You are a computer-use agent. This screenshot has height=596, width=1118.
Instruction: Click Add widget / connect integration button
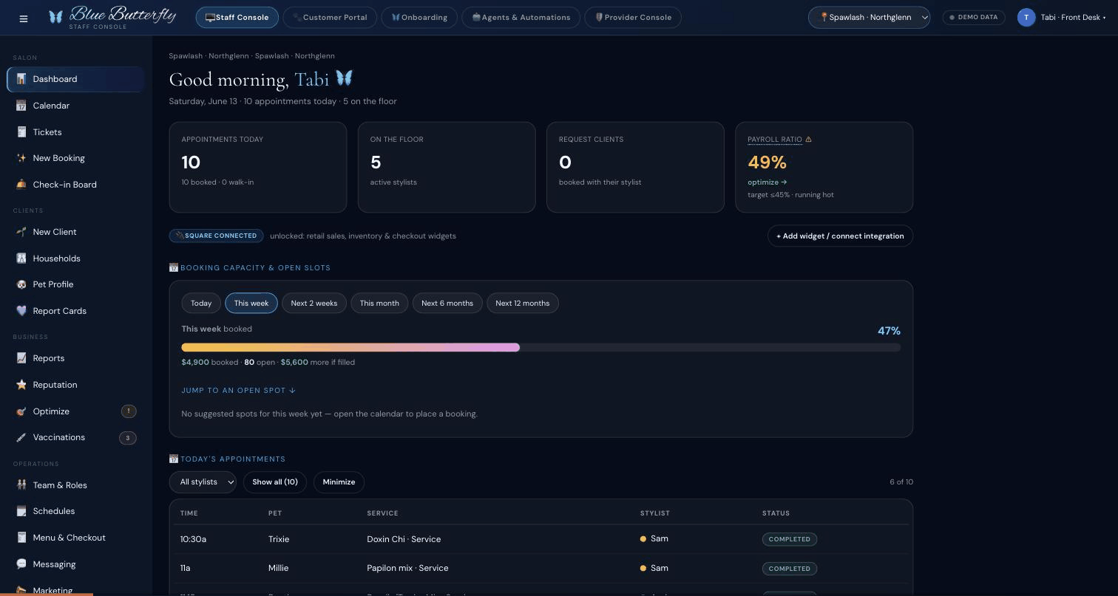(840, 236)
